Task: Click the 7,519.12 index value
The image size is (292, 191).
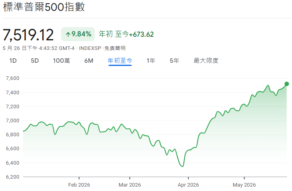Action: [x=28, y=35]
